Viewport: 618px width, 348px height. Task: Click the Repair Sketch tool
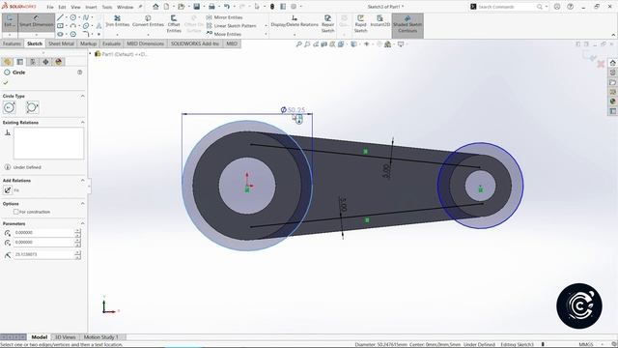coord(327,23)
